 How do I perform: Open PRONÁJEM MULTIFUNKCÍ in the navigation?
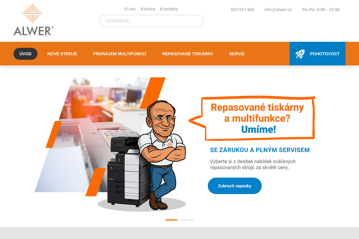tap(120, 54)
